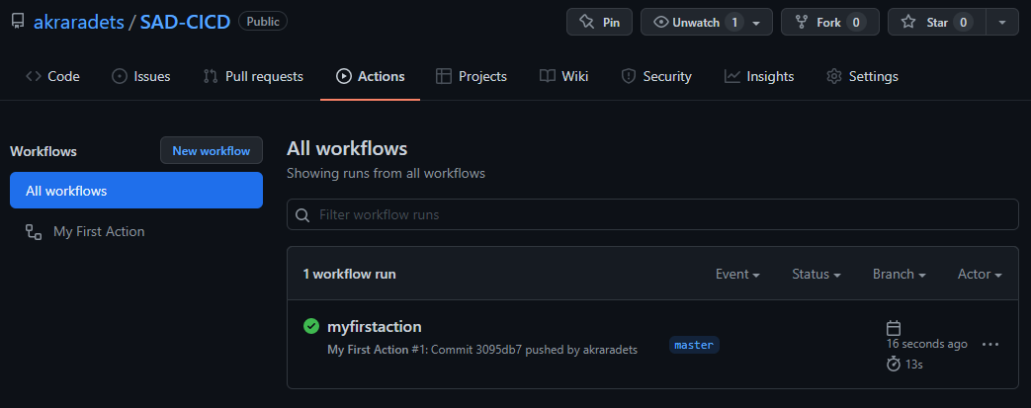Toggle the Unwatch notification button

tap(706, 22)
